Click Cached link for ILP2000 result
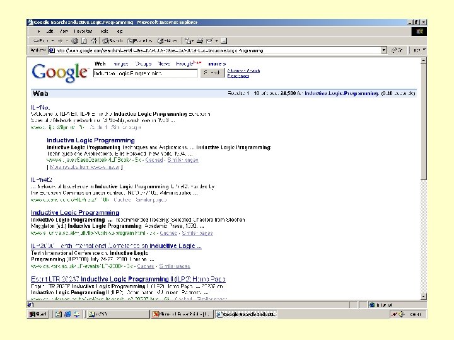454x340 pixels. (x=146, y=266)
